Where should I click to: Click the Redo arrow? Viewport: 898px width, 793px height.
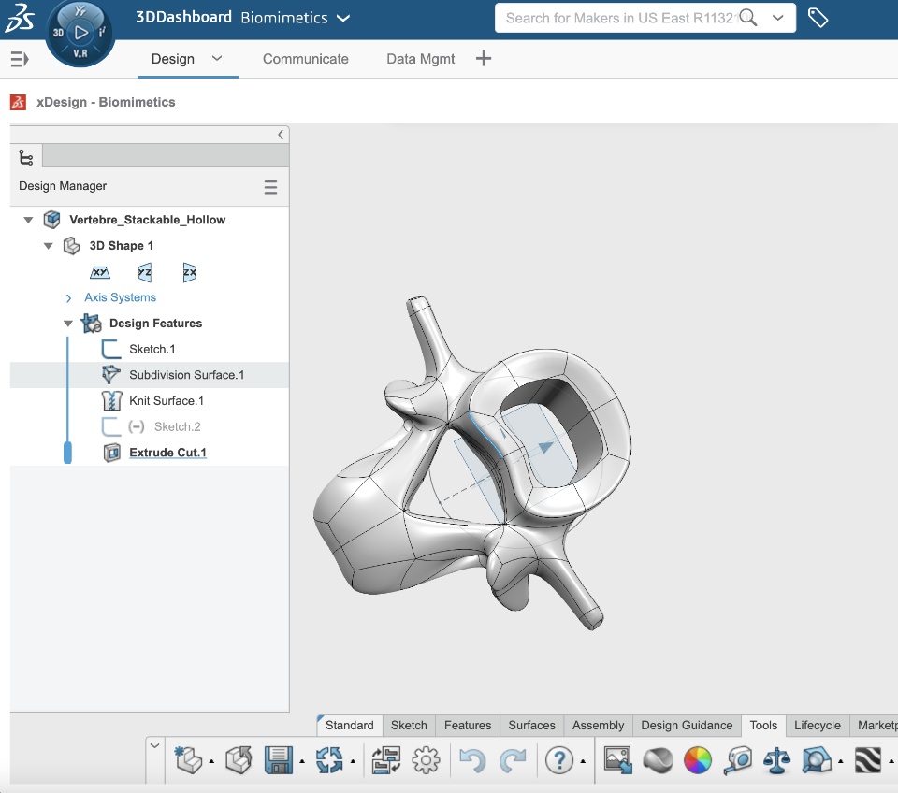513,760
